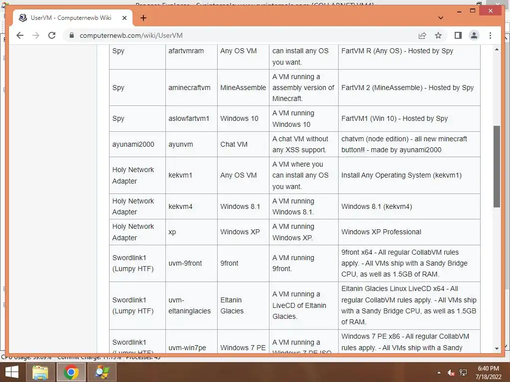Click the MineAssemble OS cell
This screenshot has width=510, height=382.
click(x=243, y=88)
